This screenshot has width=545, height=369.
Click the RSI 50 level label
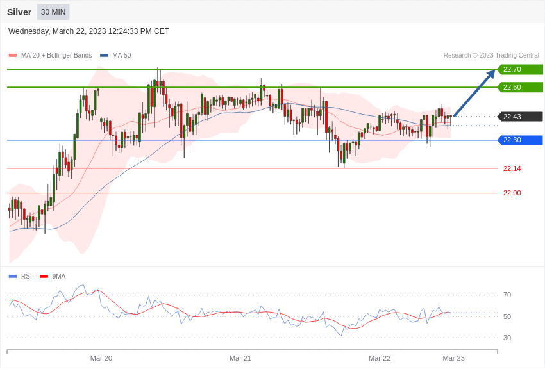click(x=507, y=316)
